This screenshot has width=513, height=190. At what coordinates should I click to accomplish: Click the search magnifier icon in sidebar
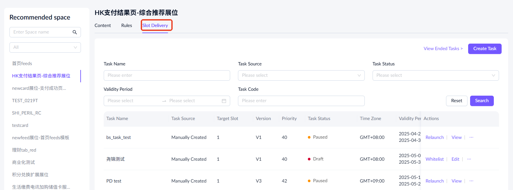[75, 32]
